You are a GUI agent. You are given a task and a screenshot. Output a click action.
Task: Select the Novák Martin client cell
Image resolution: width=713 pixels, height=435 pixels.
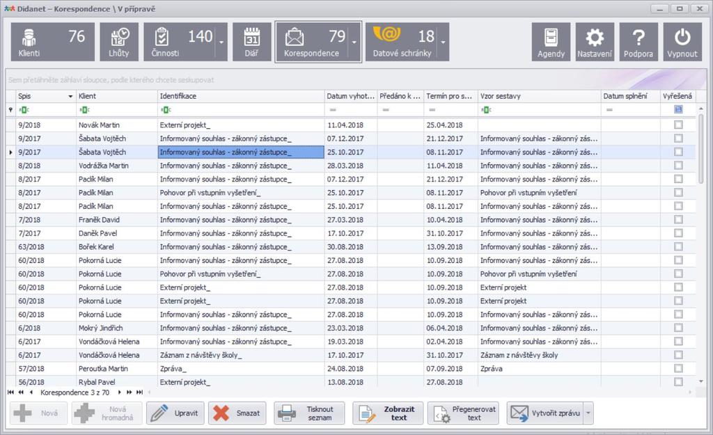tap(117, 125)
